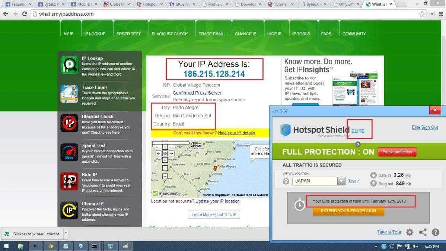Screen dimensions: 446x251
Task: Click Take a Tour link
Action: pyautogui.click(x=389, y=232)
